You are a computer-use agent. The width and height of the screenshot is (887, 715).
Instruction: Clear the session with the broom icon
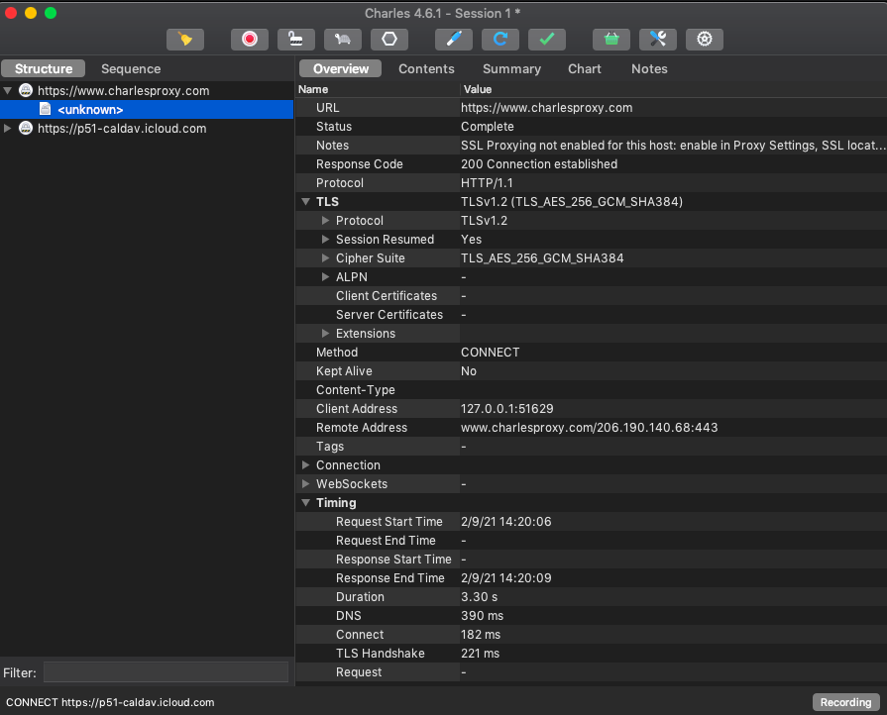(x=184, y=39)
